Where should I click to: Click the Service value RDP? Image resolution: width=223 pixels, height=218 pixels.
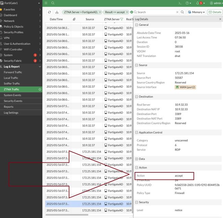click(x=177, y=150)
